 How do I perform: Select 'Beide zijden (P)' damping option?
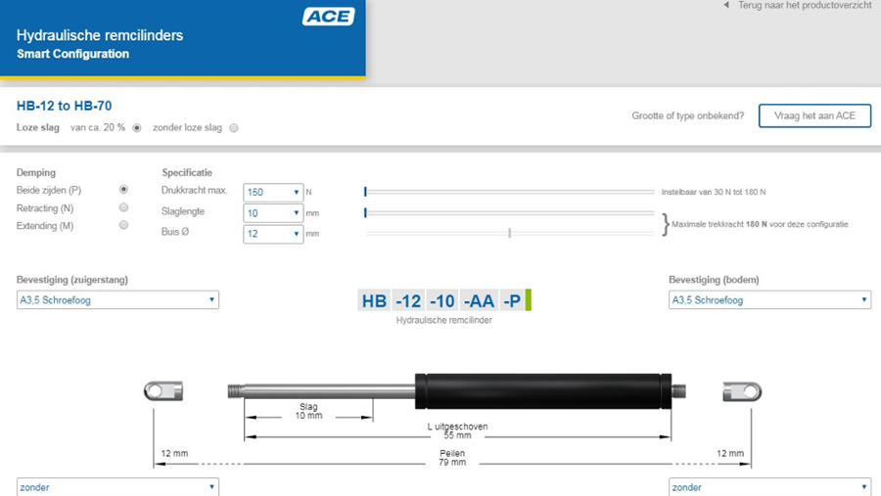pos(123,190)
